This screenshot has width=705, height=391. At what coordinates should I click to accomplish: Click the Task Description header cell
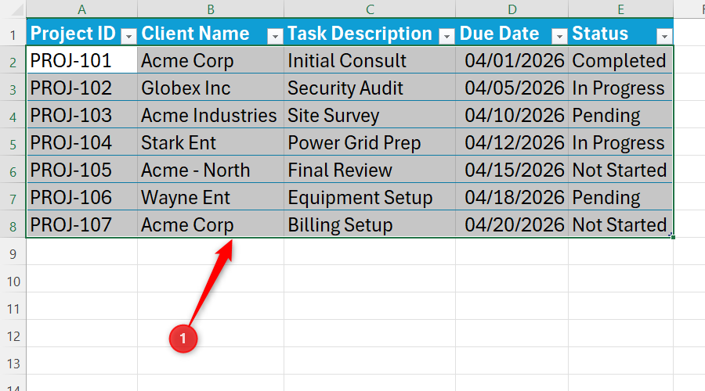click(x=370, y=32)
